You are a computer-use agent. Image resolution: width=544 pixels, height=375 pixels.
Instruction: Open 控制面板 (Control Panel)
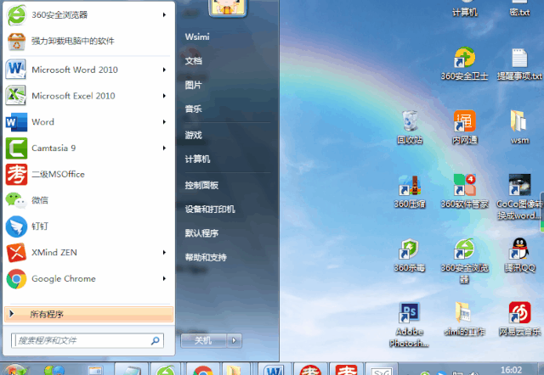201,185
